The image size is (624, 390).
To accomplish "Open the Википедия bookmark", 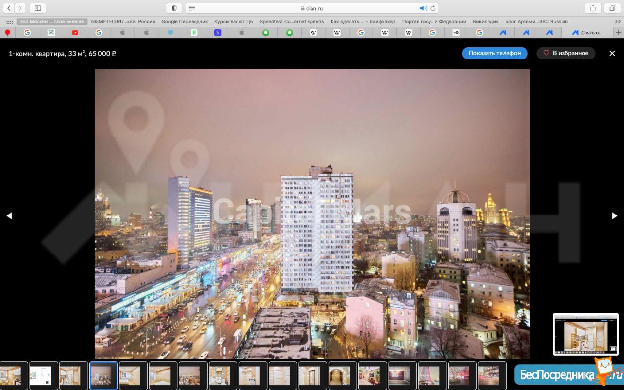I will coord(485,22).
